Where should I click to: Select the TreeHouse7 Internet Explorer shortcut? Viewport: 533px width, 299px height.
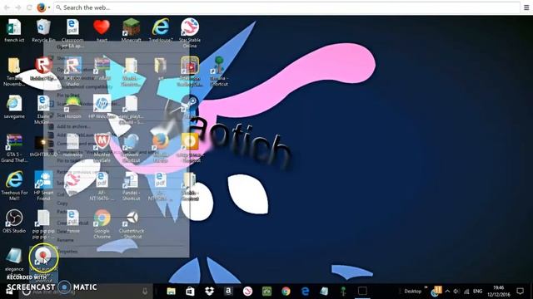pos(161,31)
